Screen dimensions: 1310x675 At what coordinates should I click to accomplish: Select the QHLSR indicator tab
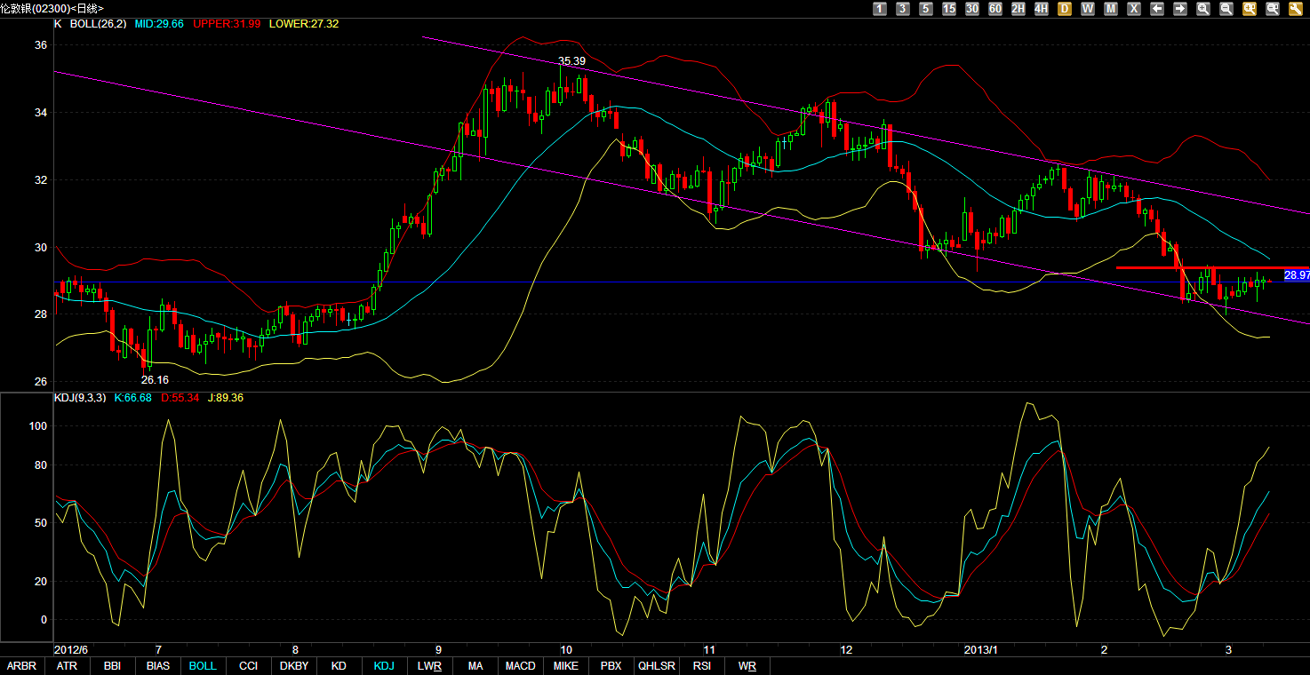pyautogui.click(x=656, y=666)
